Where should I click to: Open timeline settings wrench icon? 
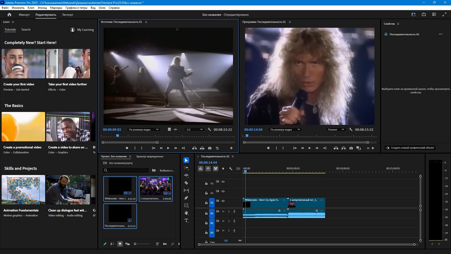click(231, 169)
